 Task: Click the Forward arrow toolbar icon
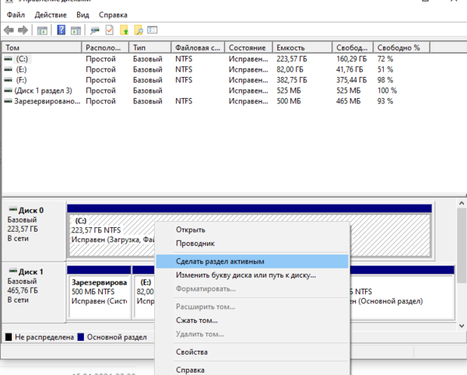[23, 30]
